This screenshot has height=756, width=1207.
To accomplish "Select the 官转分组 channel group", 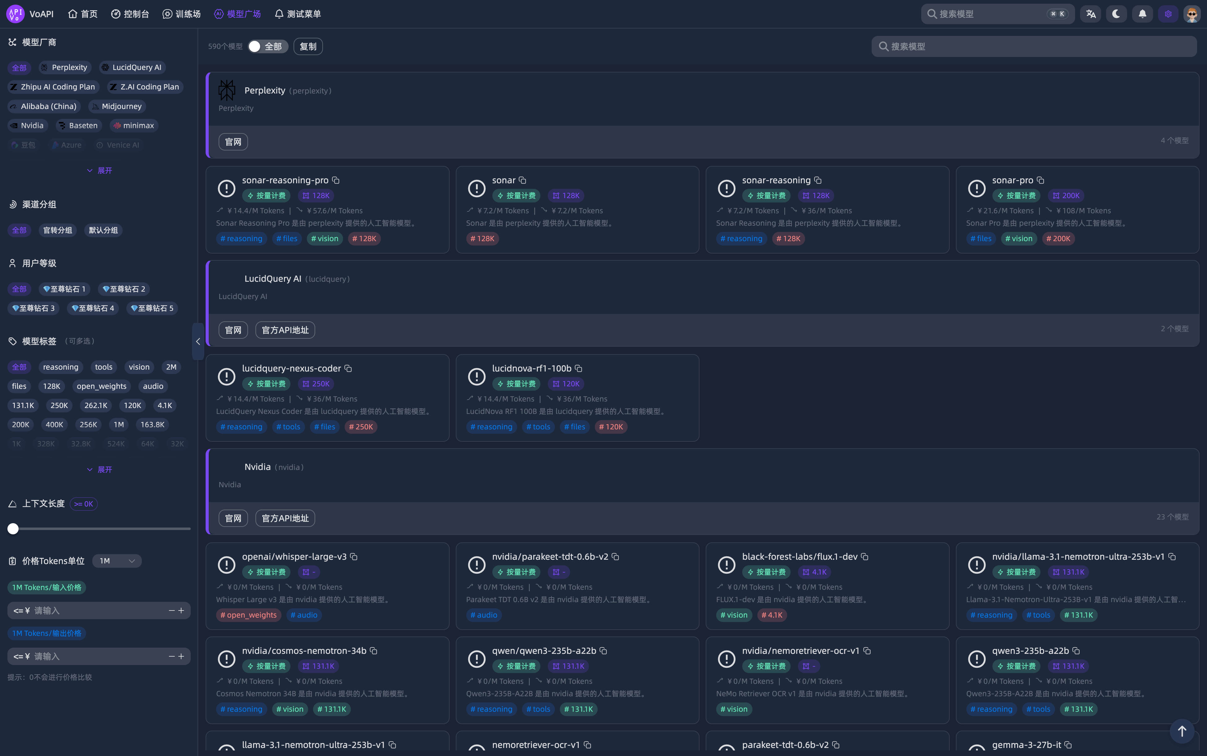I will 58,230.
